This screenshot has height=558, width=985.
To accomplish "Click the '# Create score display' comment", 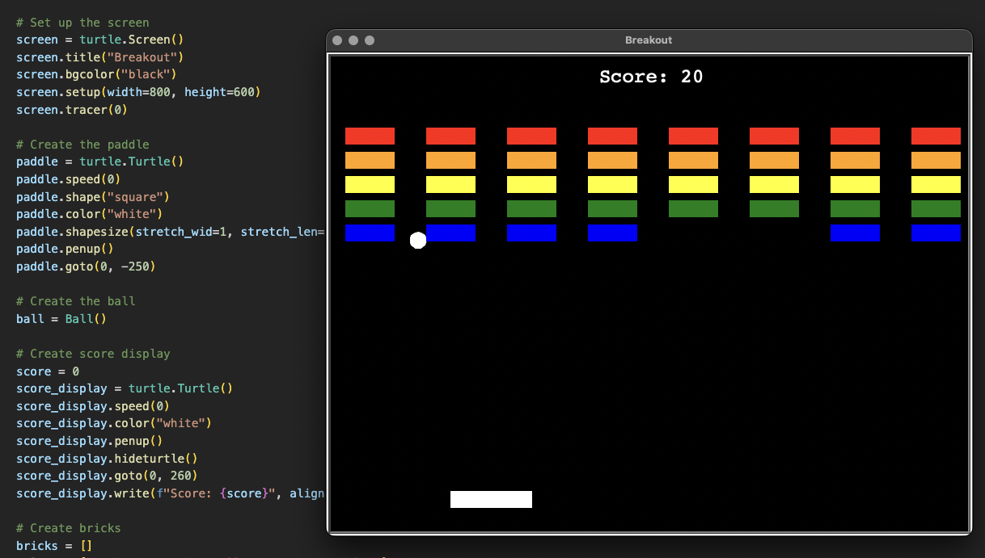I will click(93, 354).
